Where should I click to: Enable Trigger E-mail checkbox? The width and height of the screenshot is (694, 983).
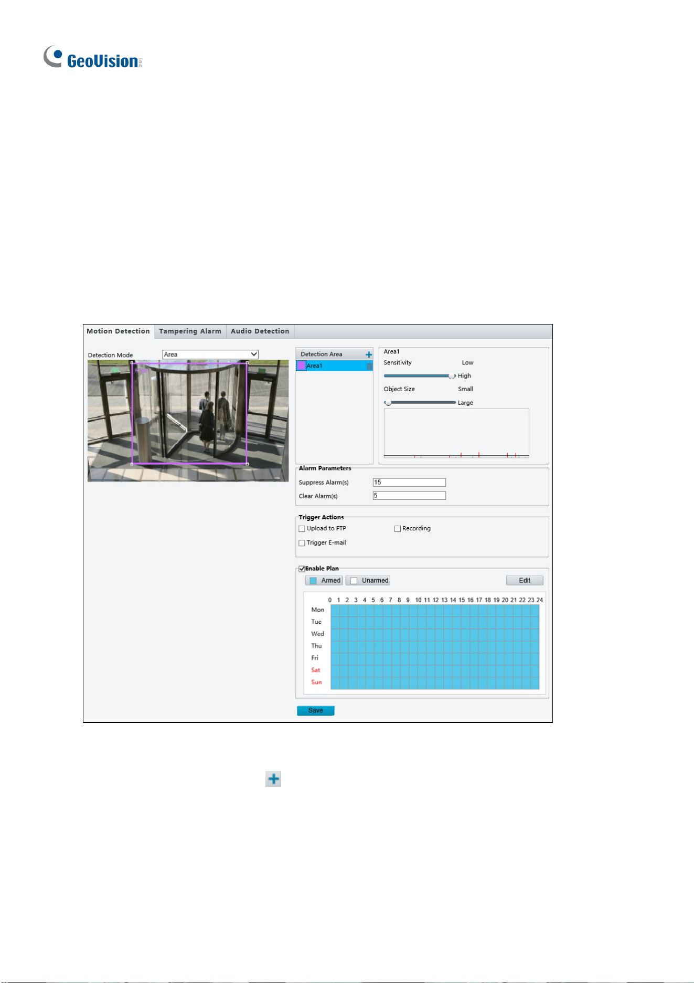[302, 543]
